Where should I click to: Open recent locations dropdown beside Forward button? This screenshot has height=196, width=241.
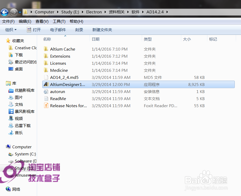pyautogui.click(x=20, y=12)
